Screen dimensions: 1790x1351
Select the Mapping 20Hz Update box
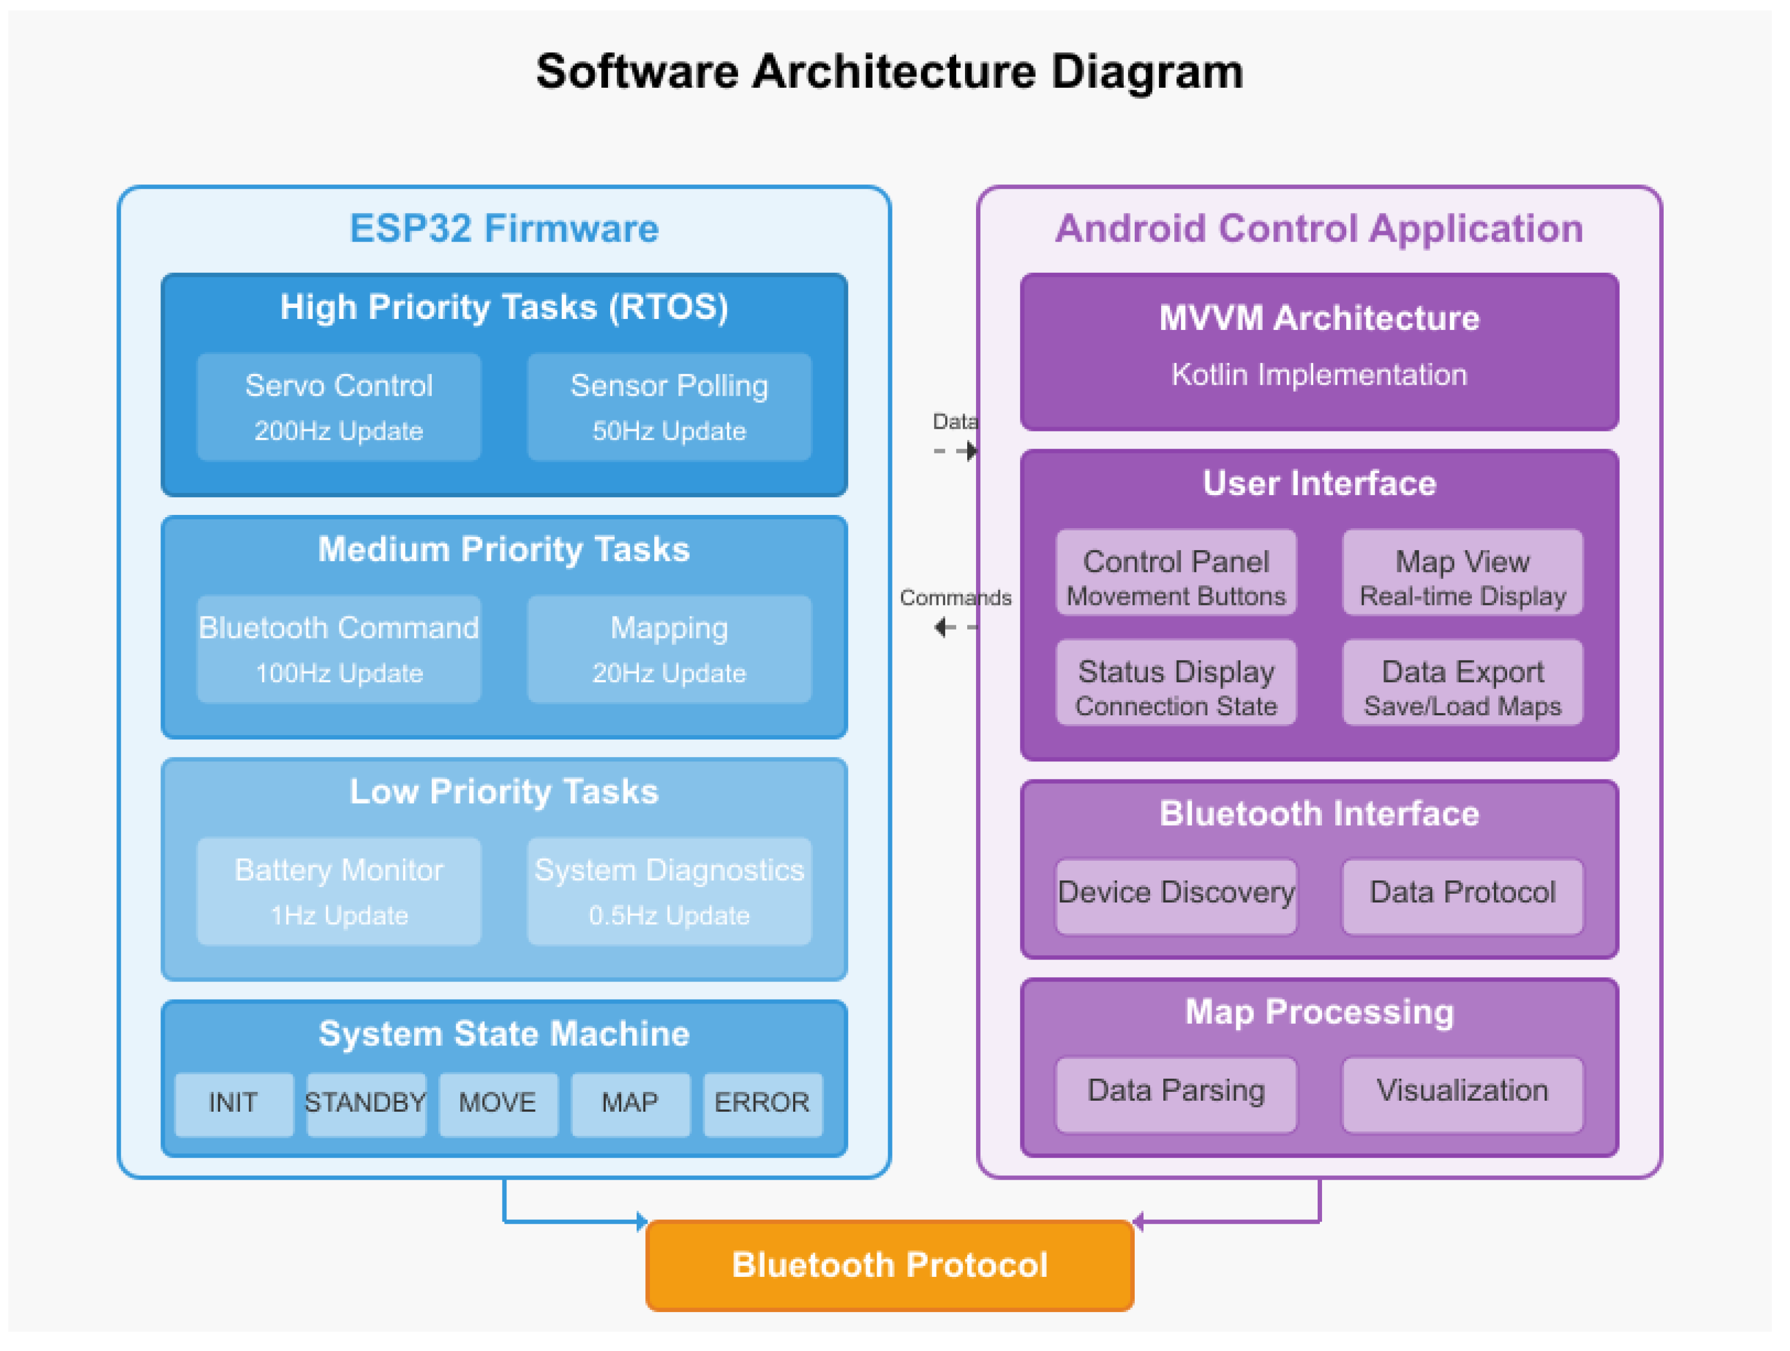pyautogui.click(x=669, y=649)
